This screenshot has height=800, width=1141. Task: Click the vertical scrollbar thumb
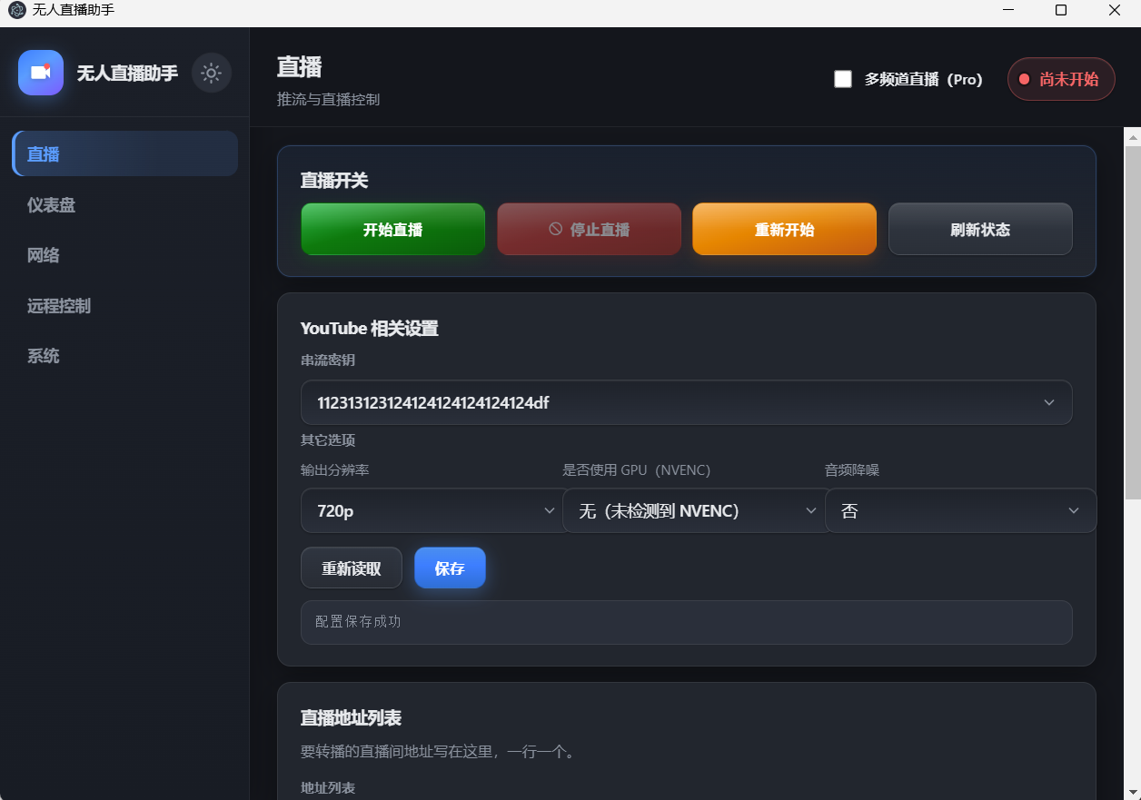[1133, 321]
